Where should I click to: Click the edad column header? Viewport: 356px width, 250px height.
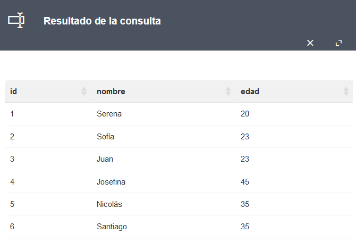click(x=294, y=91)
